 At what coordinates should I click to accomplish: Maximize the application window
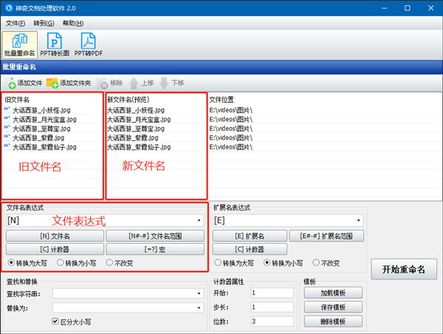[x=407, y=8]
